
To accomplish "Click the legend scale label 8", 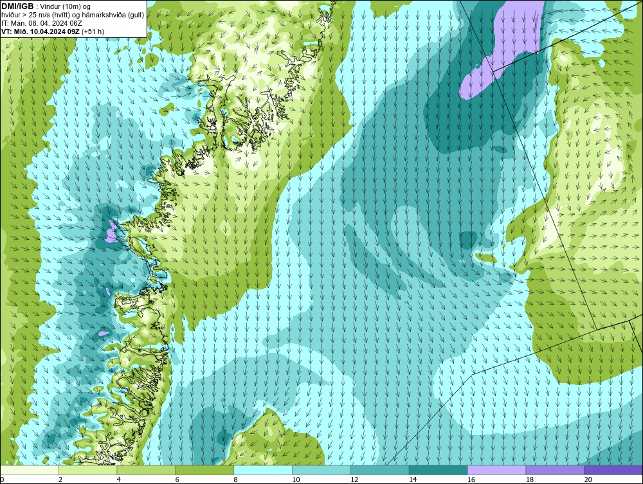I will coord(236,480).
